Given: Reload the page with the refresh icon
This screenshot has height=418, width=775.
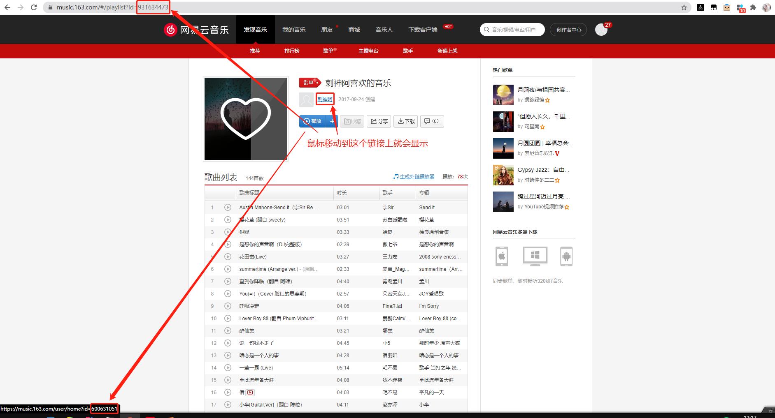Looking at the screenshot, I should (34, 7).
